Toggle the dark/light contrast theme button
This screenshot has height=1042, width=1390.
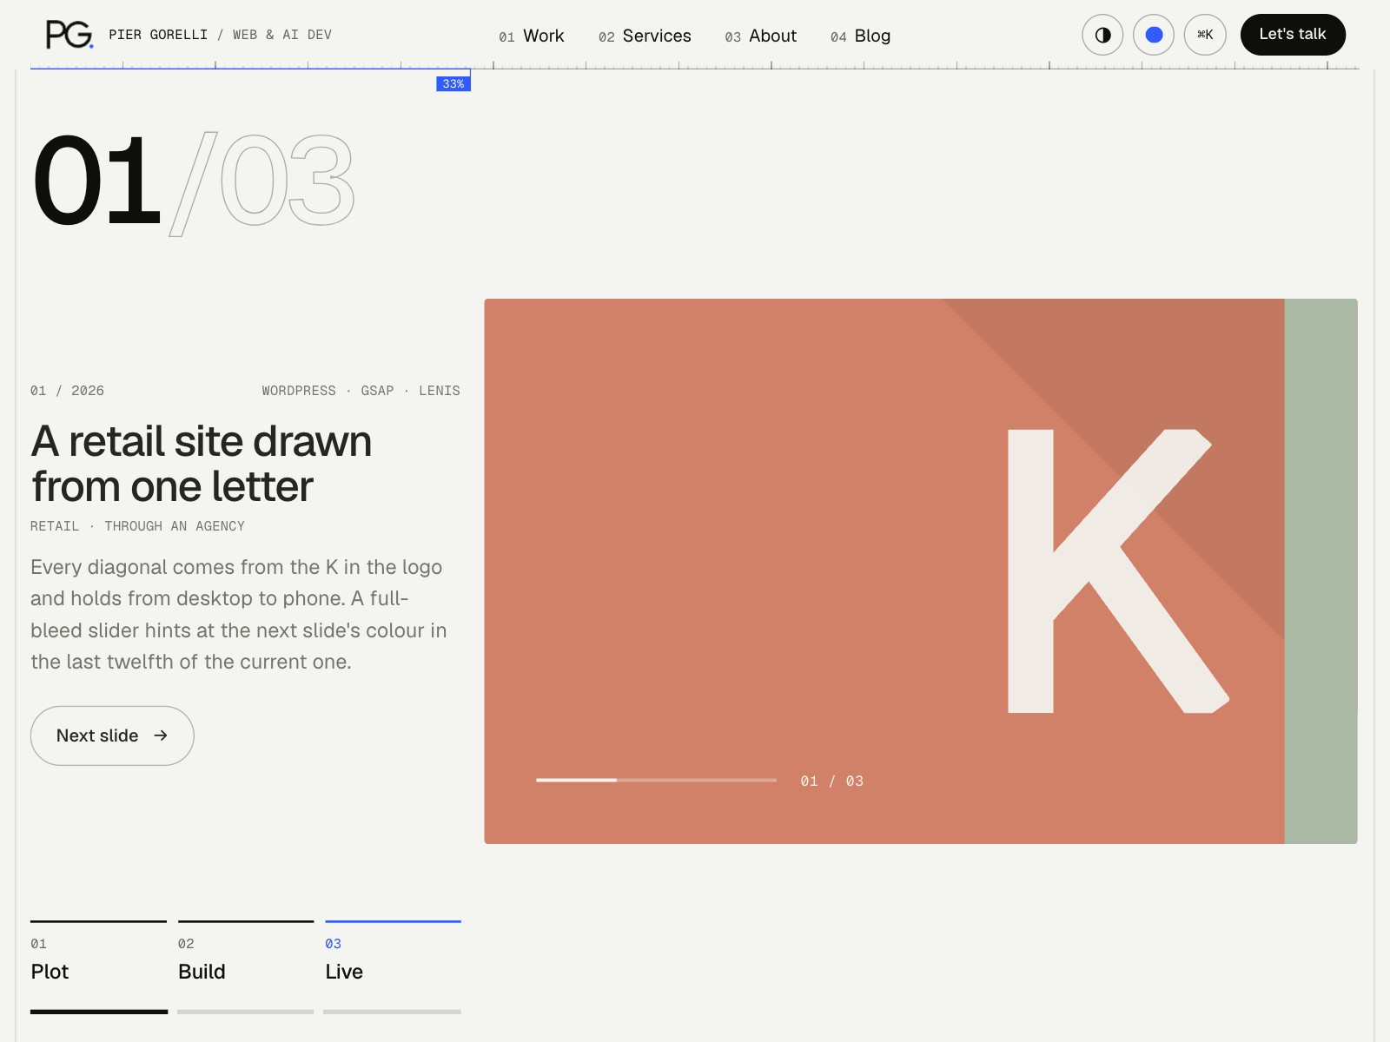pyautogui.click(x=1102, y=35)
